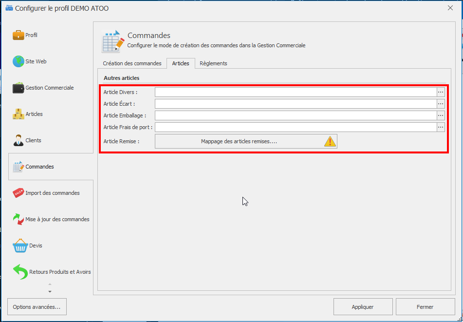Open Gestion Commerciale wallet icon
Image resolution: width=463 pixels, height=322 pixels.
[19, 88]
